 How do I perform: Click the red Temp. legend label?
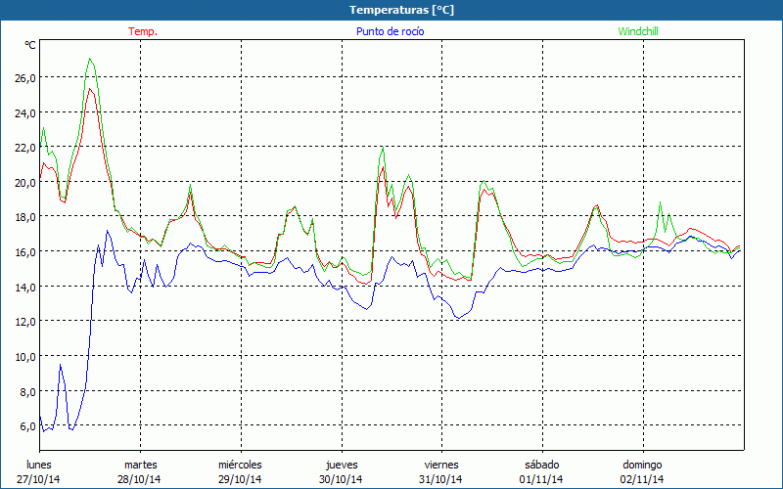[143, 31]
